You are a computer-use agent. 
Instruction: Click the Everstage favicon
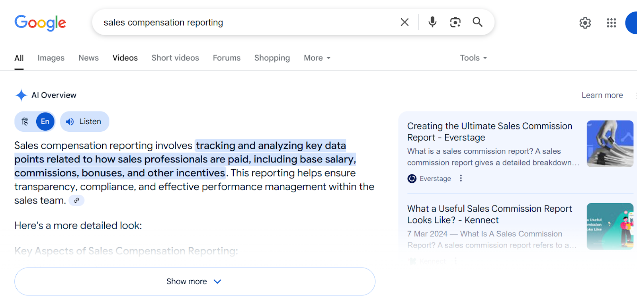point(412,179)
